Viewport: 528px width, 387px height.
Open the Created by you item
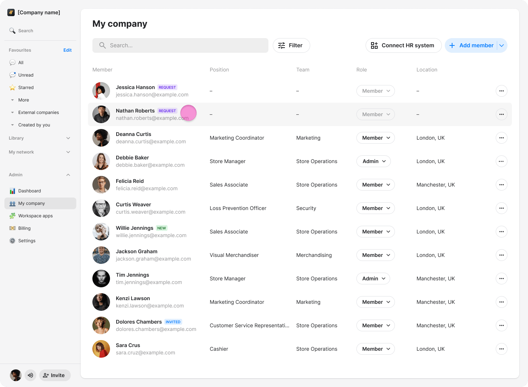[40, 125]
